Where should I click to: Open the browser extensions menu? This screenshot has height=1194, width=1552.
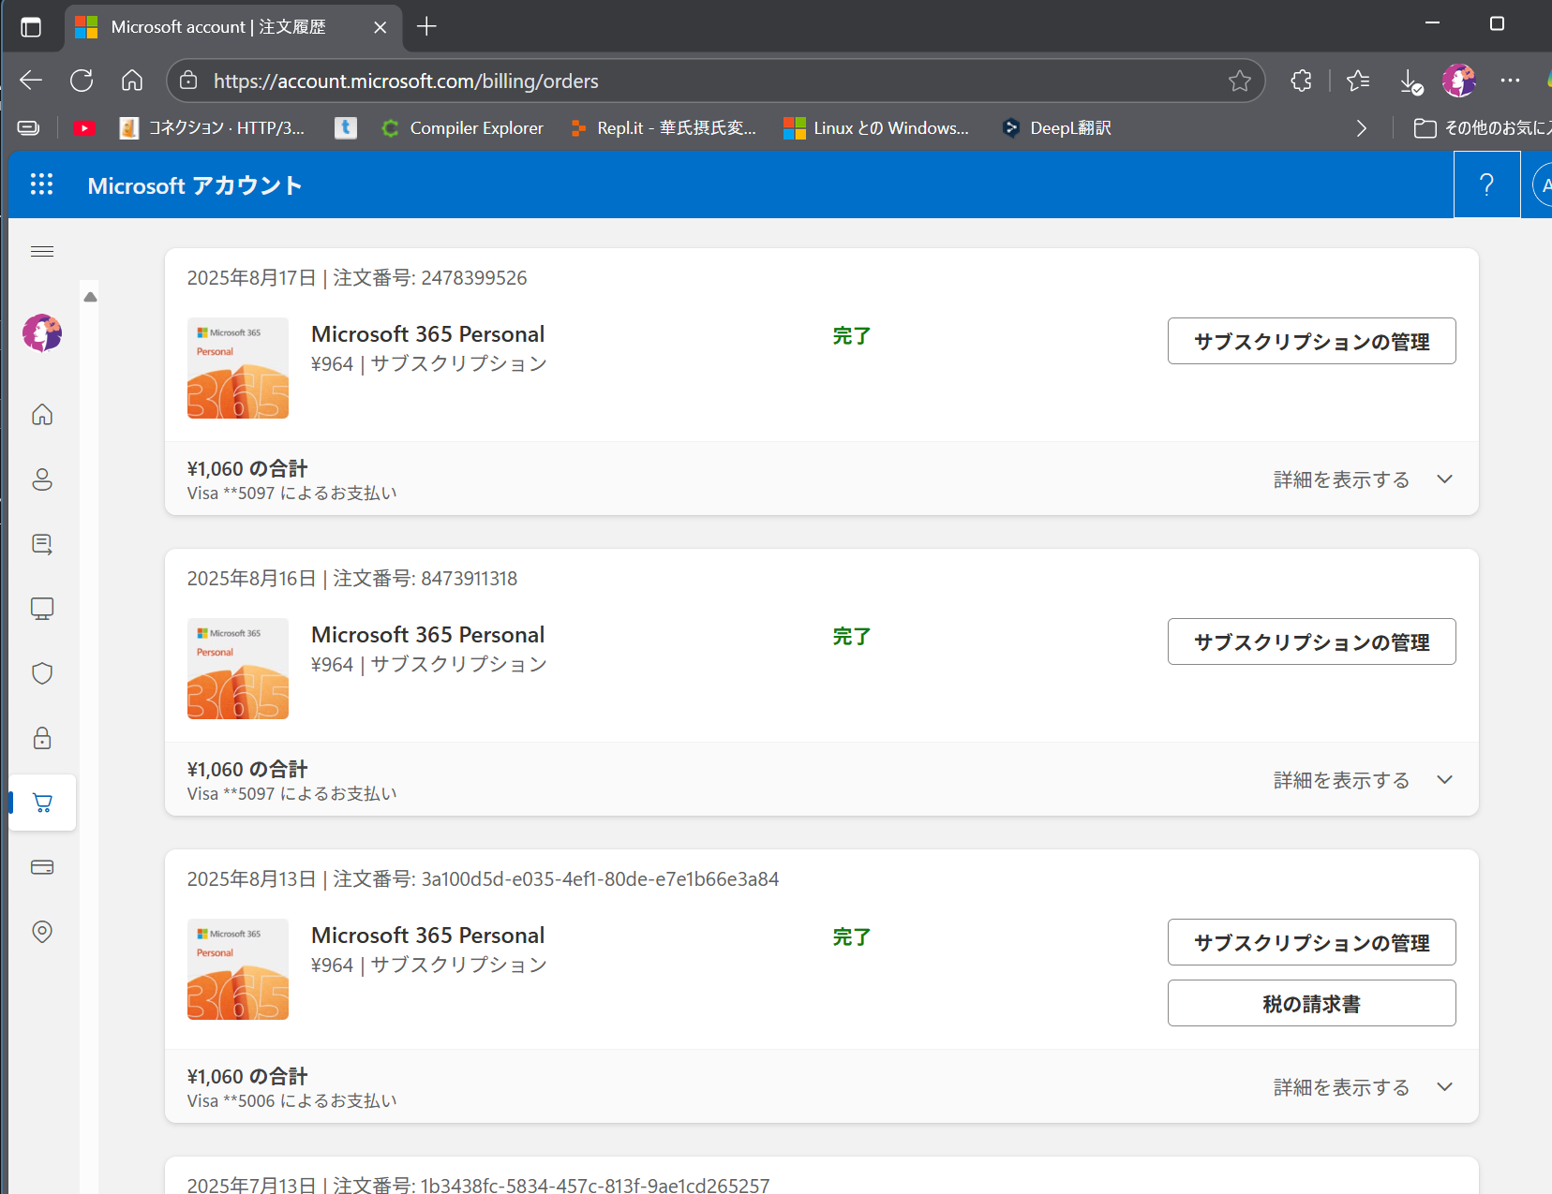click(1301, 81)
